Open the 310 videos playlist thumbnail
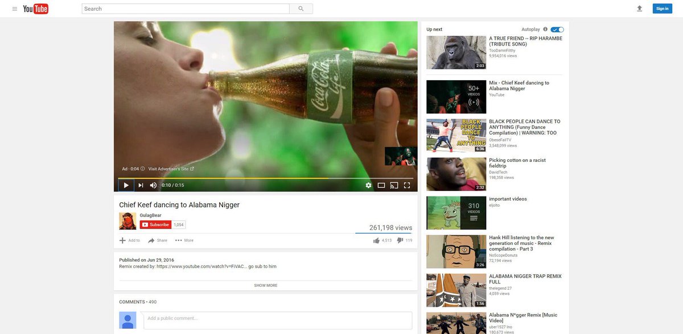Image resolution: width=683 pixels, height=334 pixels. tap(456, 213)
